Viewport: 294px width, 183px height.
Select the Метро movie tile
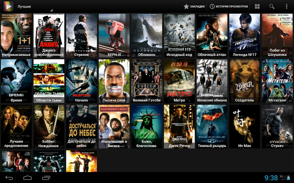[x=179, y=81]
